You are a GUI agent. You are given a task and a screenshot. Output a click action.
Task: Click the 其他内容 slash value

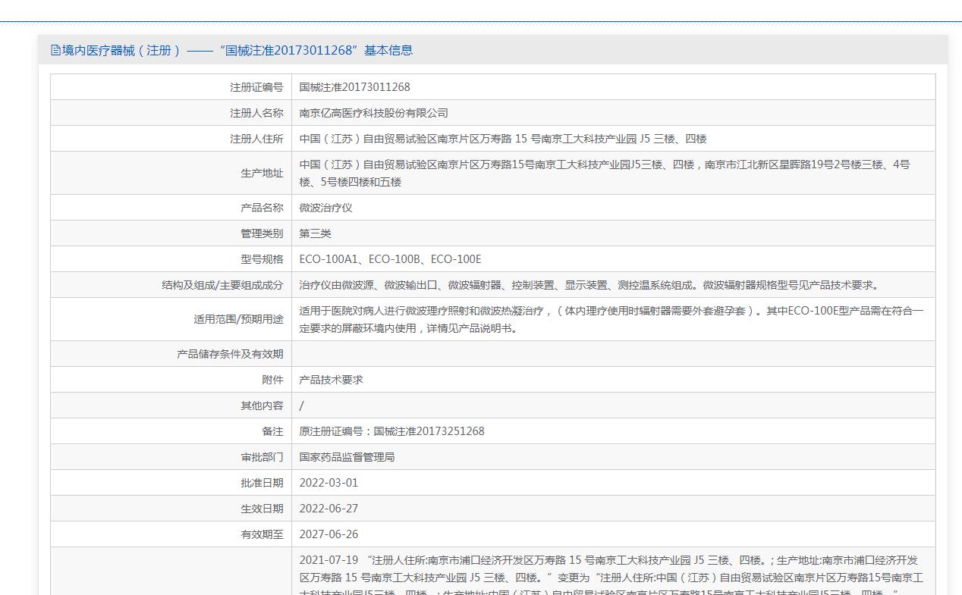[x=301, y=406]
